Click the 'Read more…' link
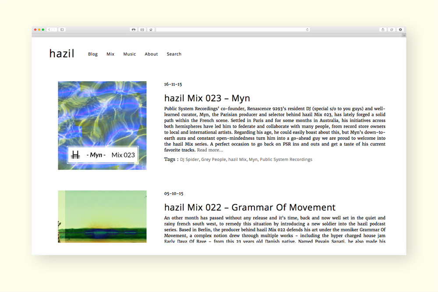This screenshot has height=292, width=438. 210,150
